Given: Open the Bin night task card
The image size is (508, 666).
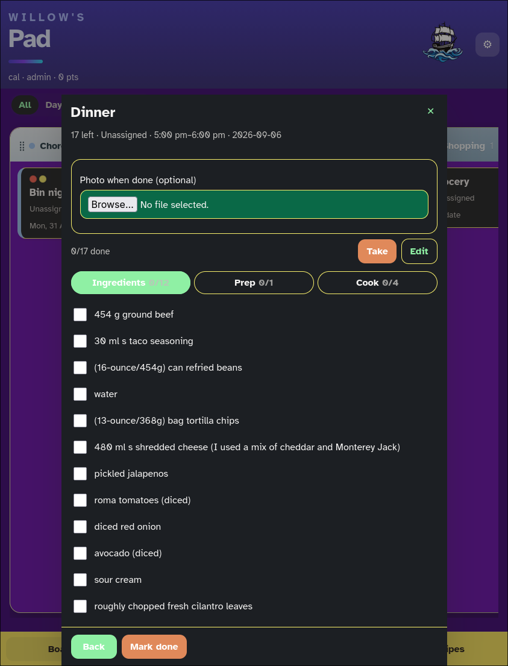Looking at the screenshot, I should (x=40, y=203).
